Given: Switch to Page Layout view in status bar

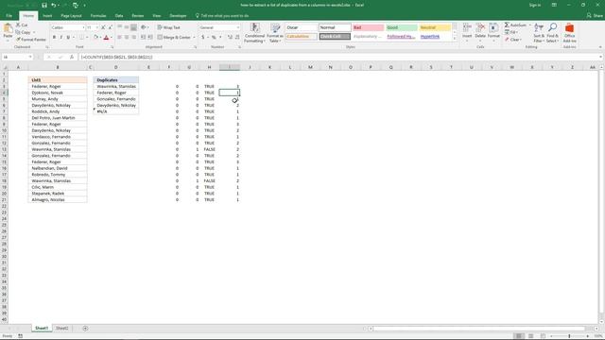Looking at the screenshot, I should [531, 336].
